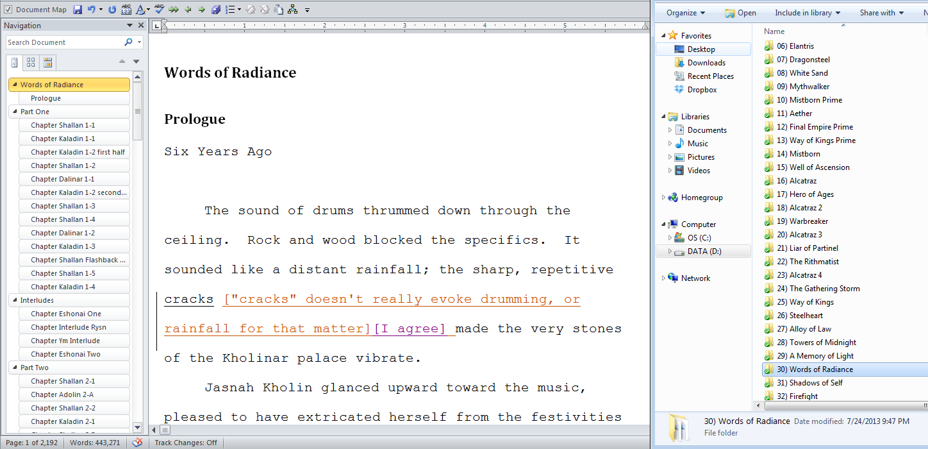Click Name column header in Explorer

(x=774, y=31)
